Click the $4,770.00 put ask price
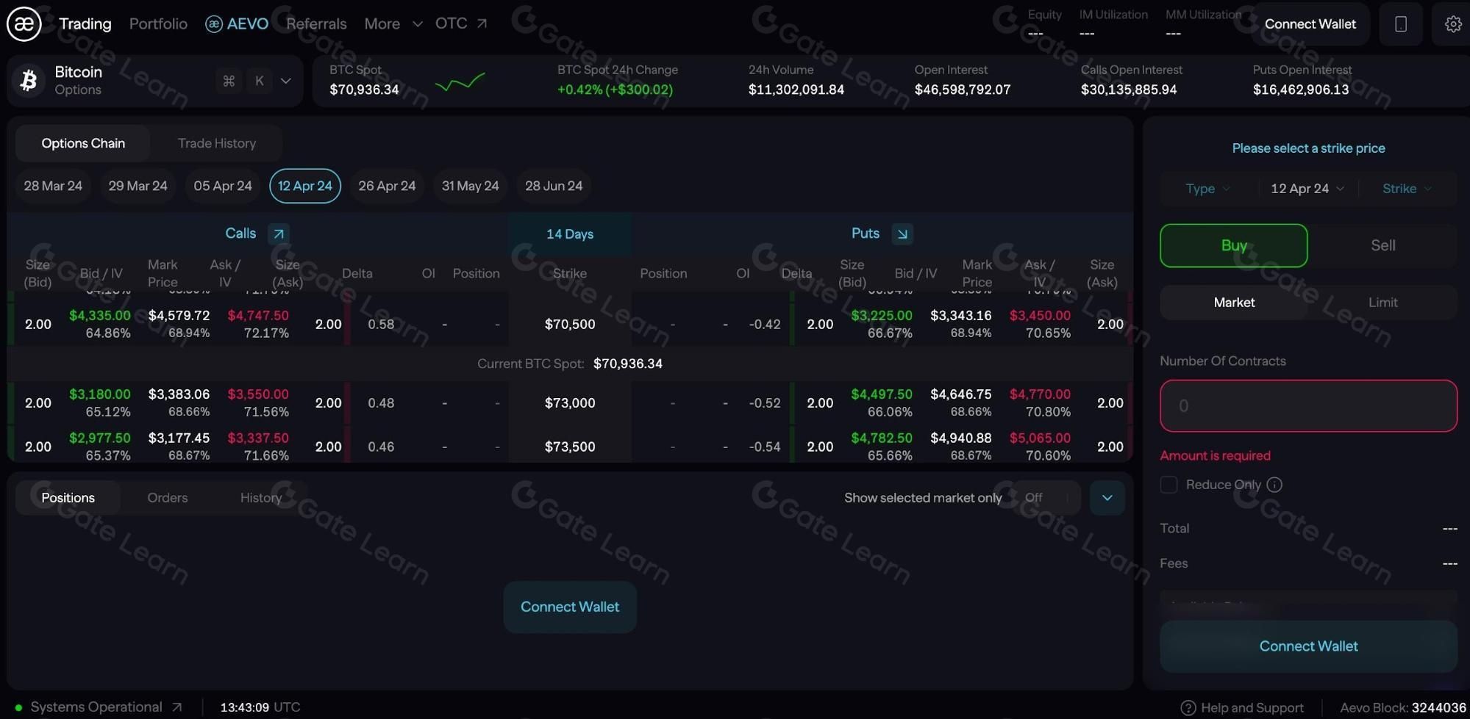This screenshot has height=719, width=1470. pos(1040,394)
